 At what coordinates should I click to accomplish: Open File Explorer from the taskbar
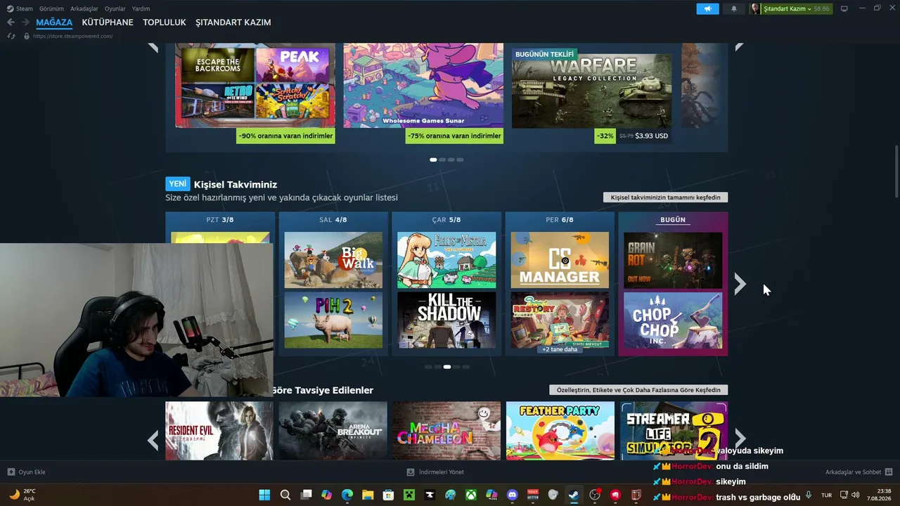[368, 495]
